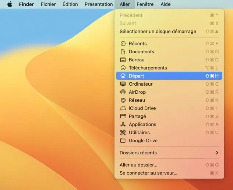Choose Se connecter au serveur…
The image size is (233, 190).
(x=169, y=173)
